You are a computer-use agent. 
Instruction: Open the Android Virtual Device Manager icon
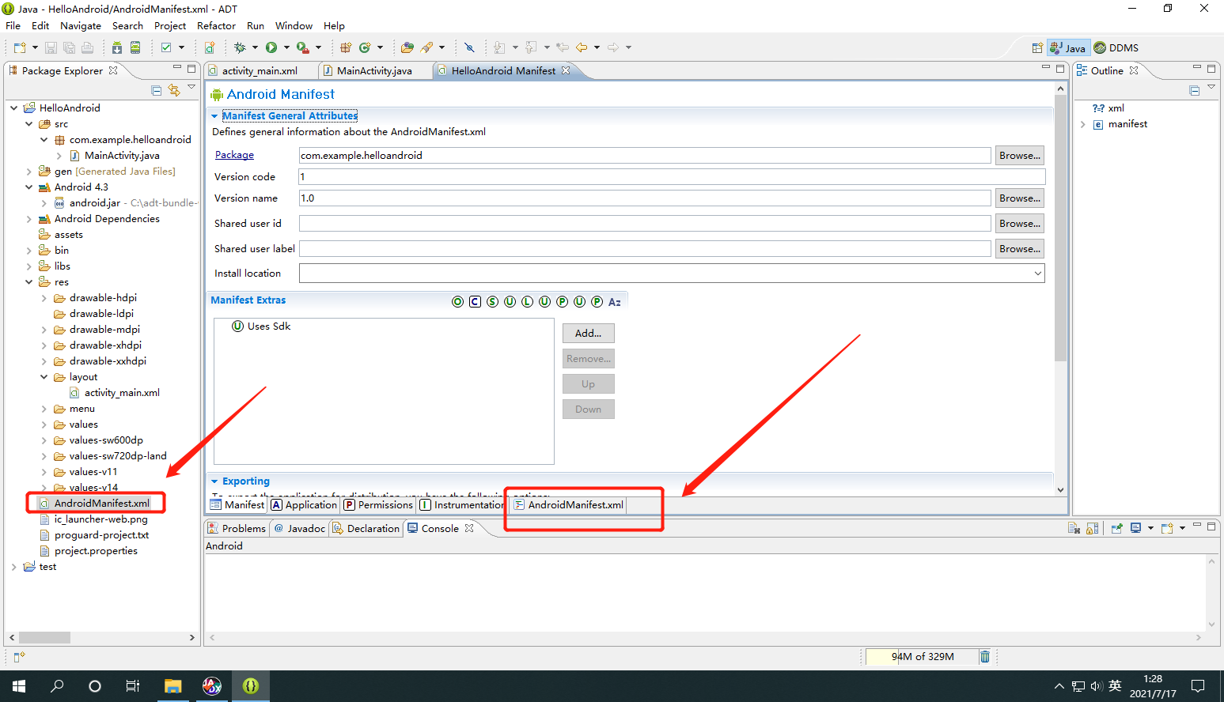pos(135,47)
